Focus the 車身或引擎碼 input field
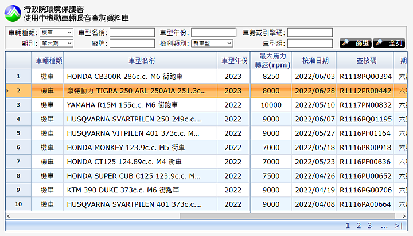Image resolution: width=413 pixels, height=236 pixels. point(310,32)
